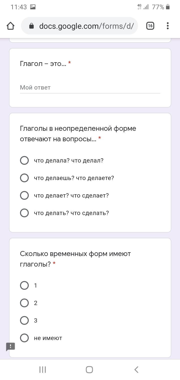This screenshot has height=380, width=180.
Task: Choose the 'что делает? что сделает?' radio button
Action: [24, 195]
